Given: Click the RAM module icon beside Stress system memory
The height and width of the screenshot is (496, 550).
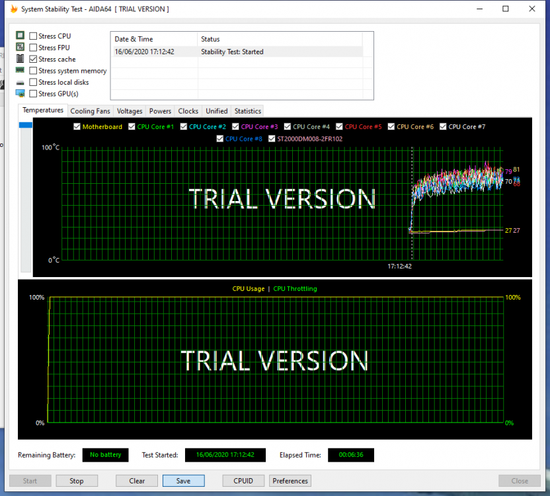Looking at the screenshot, I should (20, 70).
